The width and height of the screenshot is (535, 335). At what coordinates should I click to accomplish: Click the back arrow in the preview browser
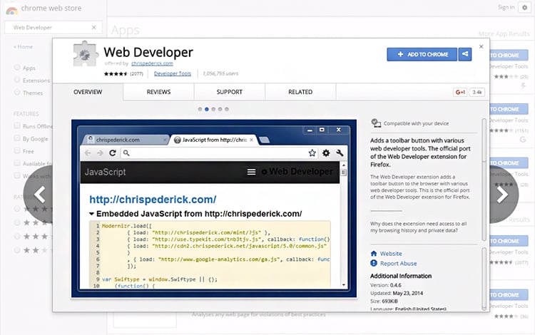click(x=88, y=153)
